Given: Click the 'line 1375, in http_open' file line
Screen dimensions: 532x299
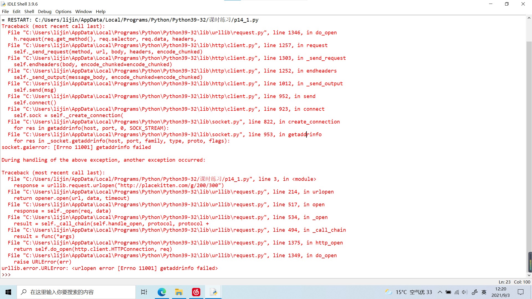Looking at the screenshot, I should pos(175,243).
